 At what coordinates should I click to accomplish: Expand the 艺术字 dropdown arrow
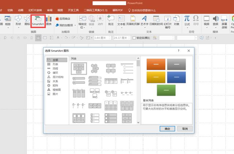point(145,28)
